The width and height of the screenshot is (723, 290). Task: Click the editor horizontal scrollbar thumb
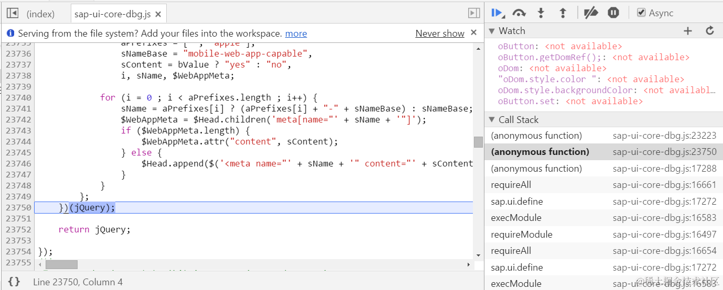pos(61,265)
